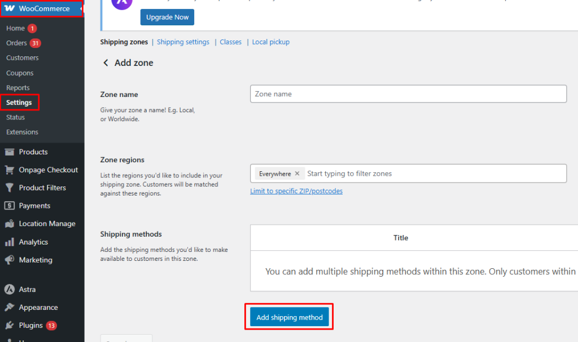Viewport: 578px width, 342px height.
Task: Click the Plugins plug icon
Action: [10, 326]
